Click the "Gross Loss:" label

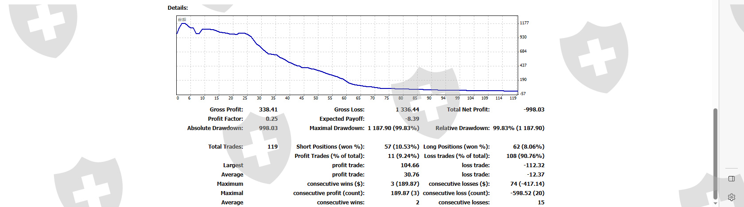[349, 110]
